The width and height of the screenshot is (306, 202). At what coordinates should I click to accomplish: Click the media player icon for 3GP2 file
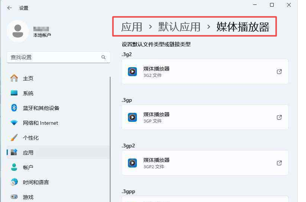point(132,163)
